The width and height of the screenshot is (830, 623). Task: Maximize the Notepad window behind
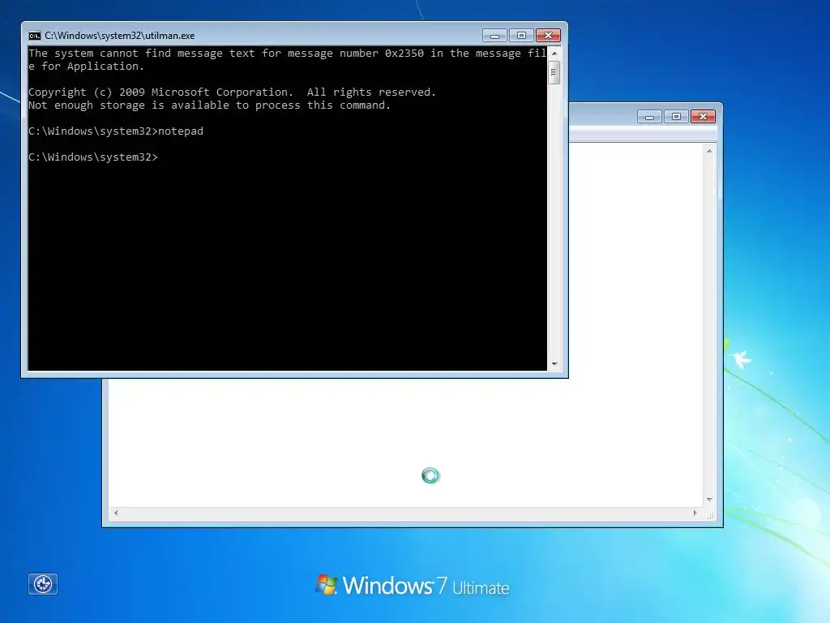677,117
